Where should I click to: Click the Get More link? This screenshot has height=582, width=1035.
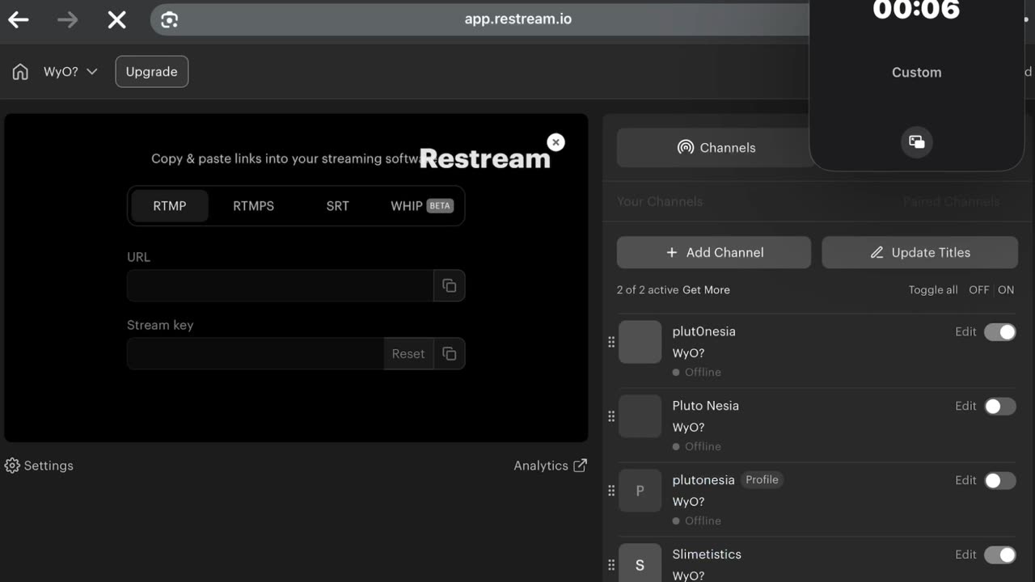pos(706,290)
